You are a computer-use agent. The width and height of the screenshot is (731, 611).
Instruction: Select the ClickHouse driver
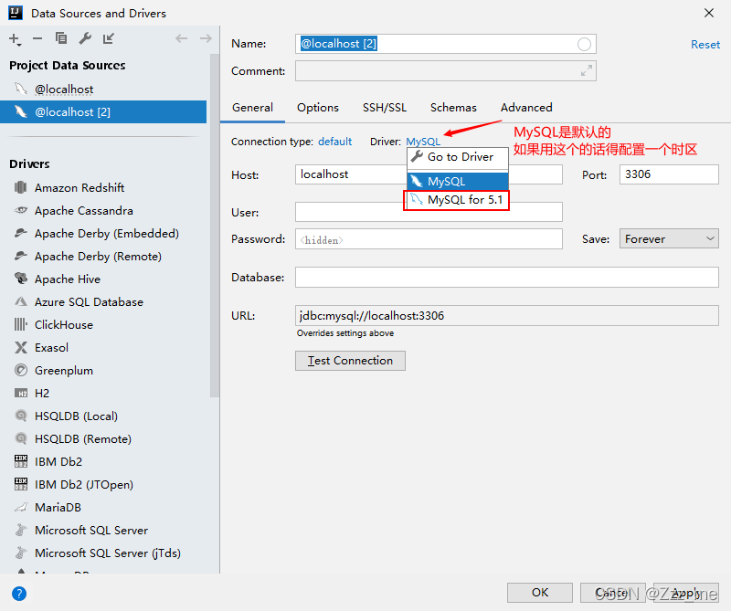point(64,325)
